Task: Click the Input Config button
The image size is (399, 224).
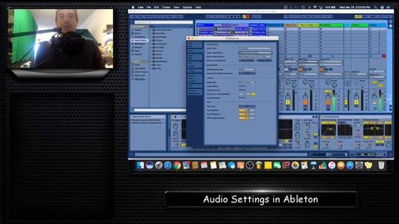Action: (x=247, y=60)
